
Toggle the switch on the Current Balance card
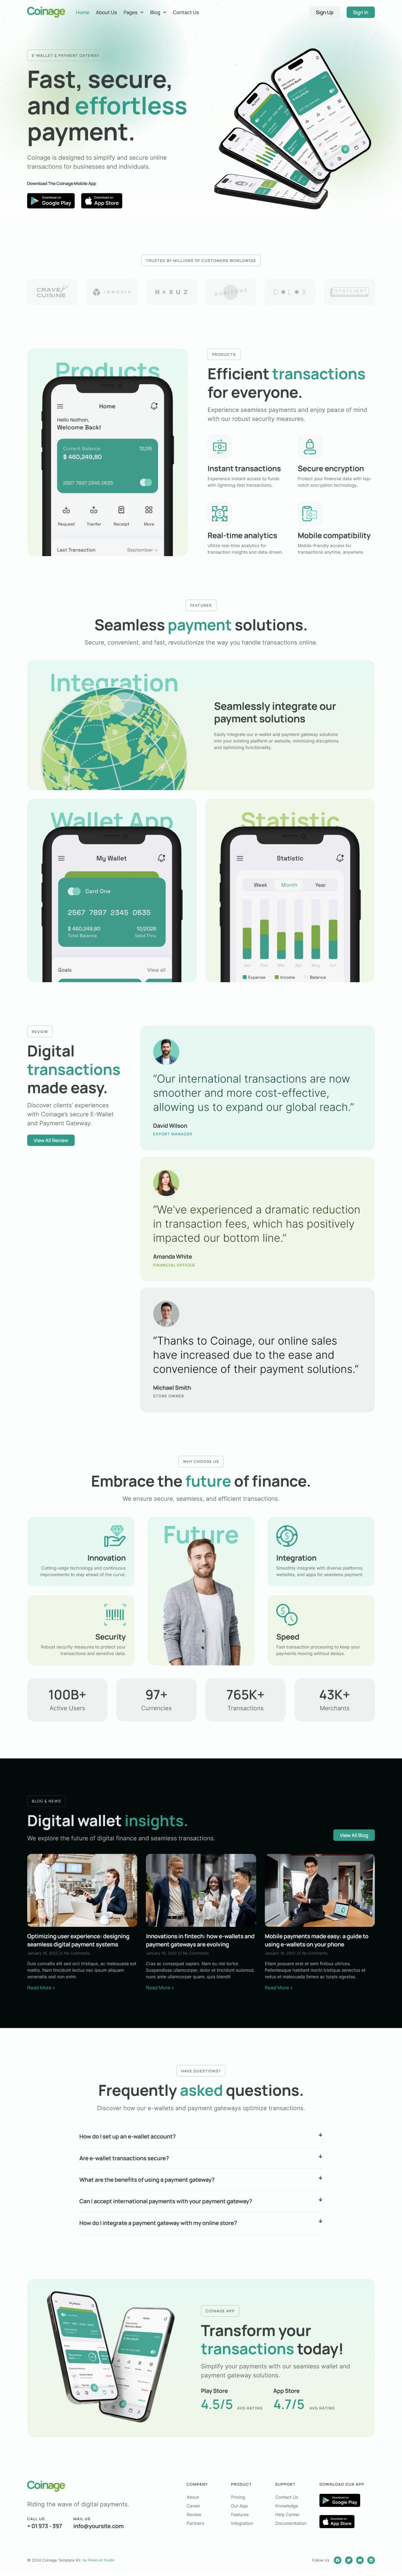146,482
